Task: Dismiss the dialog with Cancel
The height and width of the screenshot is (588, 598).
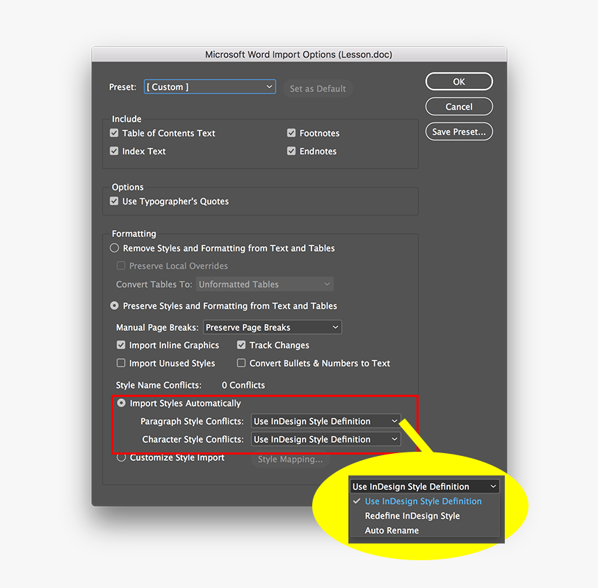Action: pos(459,106)
